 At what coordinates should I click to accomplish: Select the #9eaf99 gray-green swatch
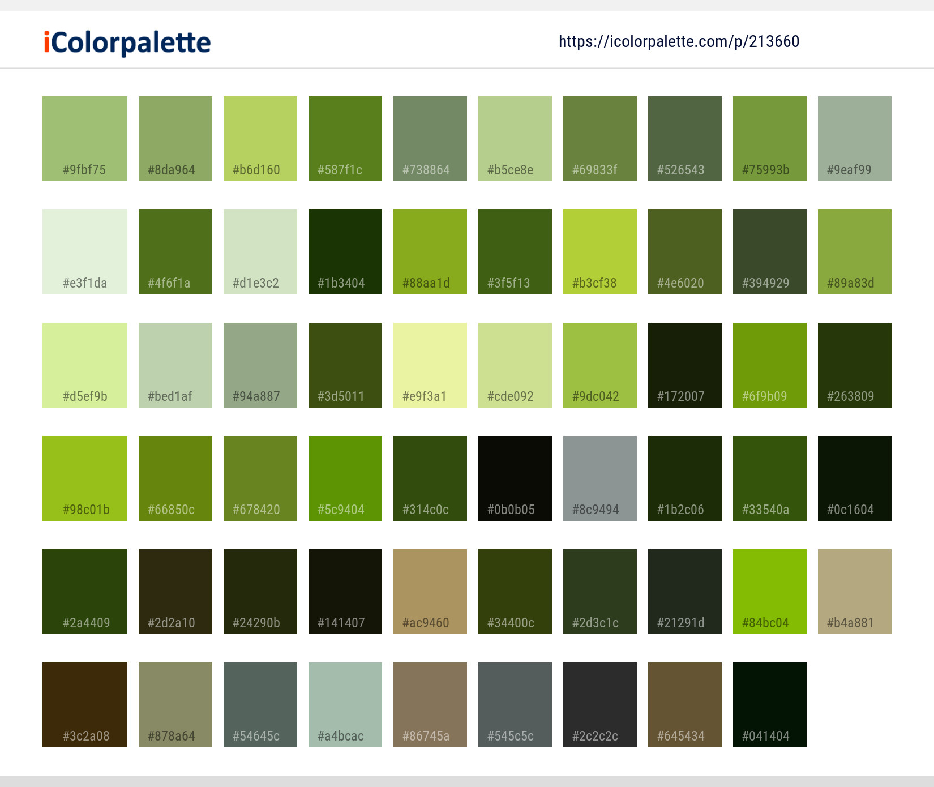point(855,139)
